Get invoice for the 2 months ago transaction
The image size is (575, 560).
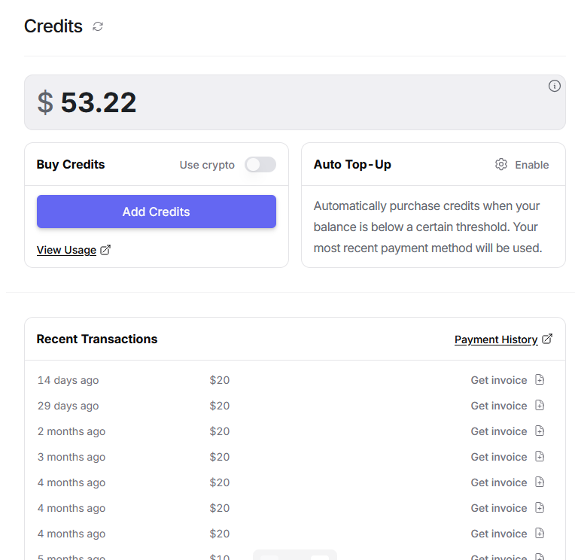click(x=499, y=431)
